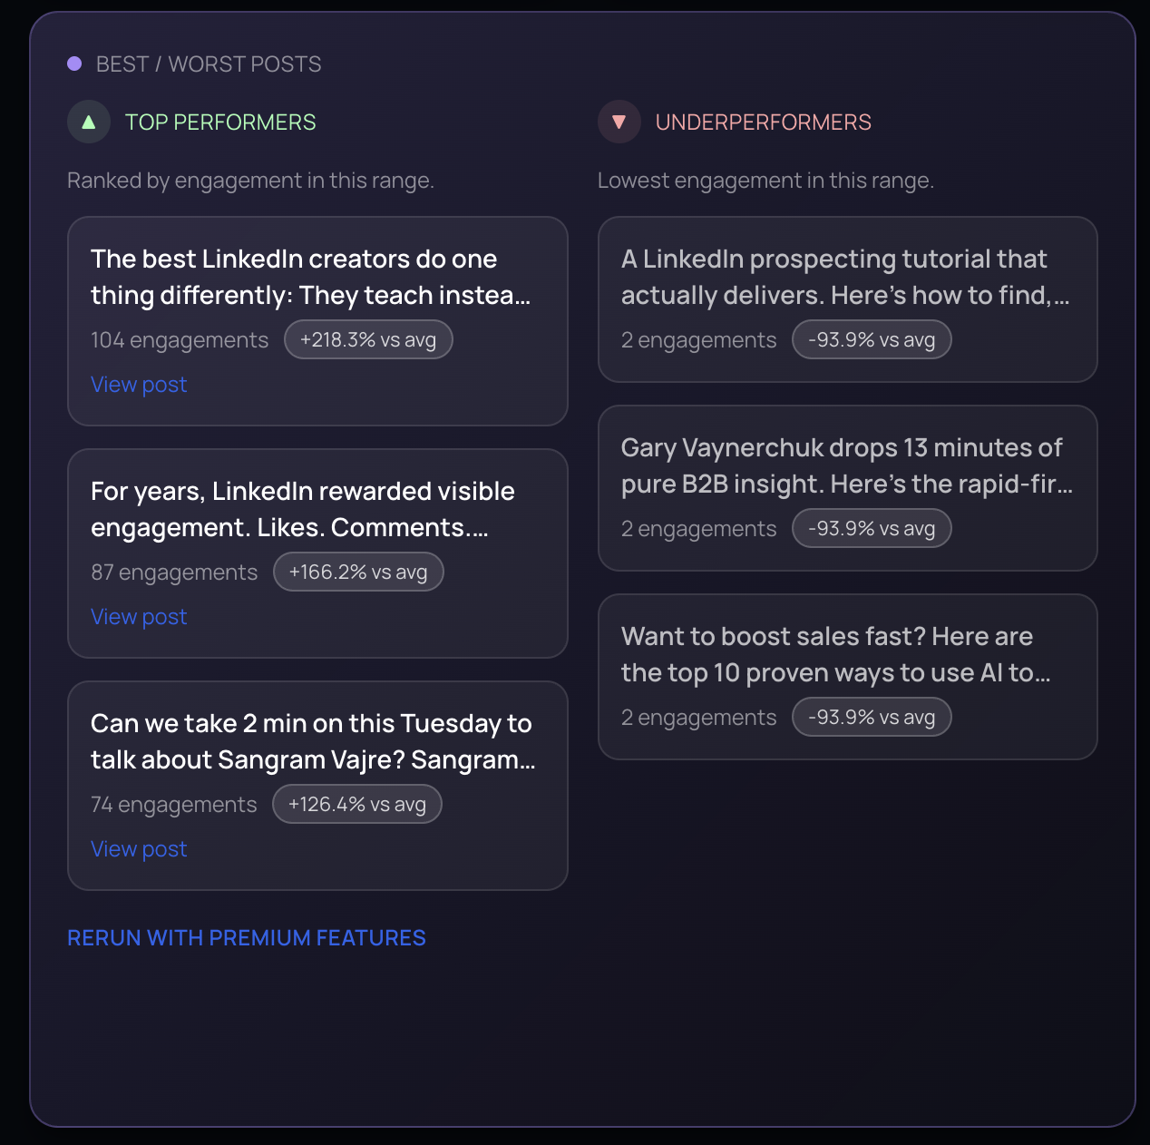Select the LinkedIn prospecting tutorial post title
This screenshot has height=1145, width=1150.
click(845, 278)
